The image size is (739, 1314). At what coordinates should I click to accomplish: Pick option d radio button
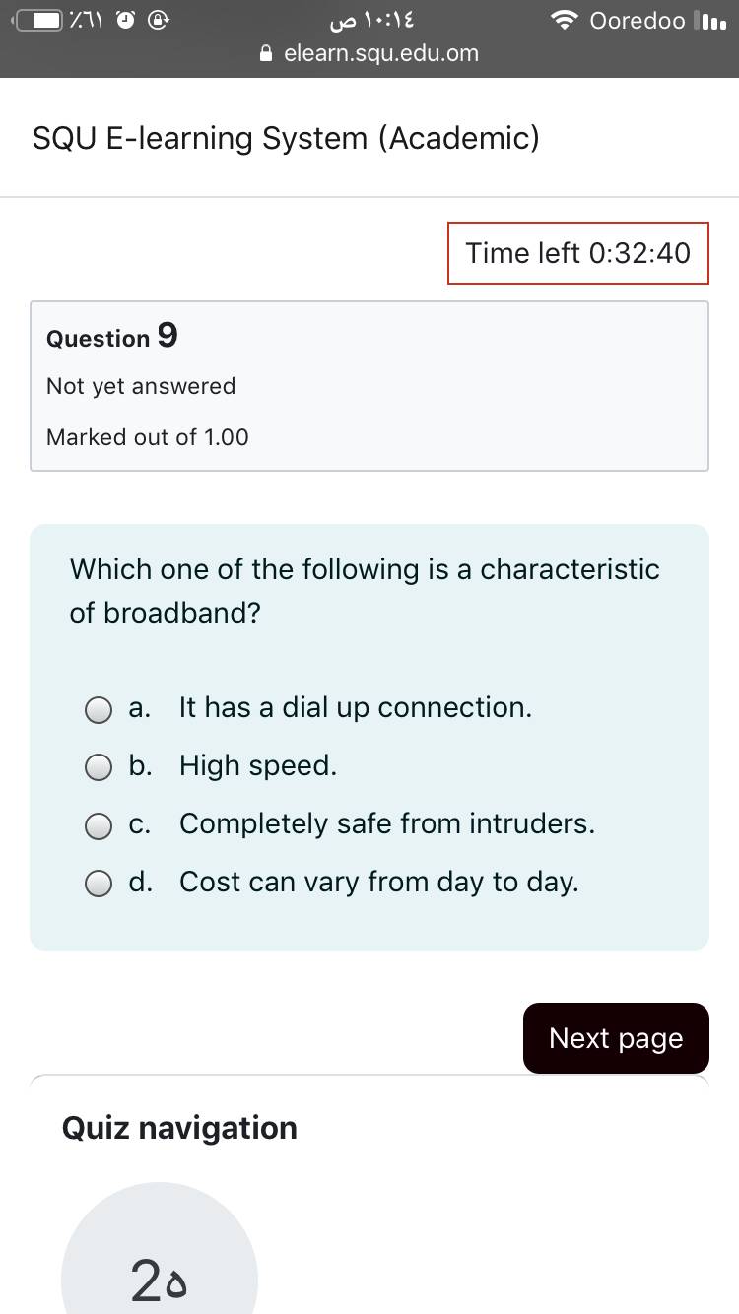point(99,884)
